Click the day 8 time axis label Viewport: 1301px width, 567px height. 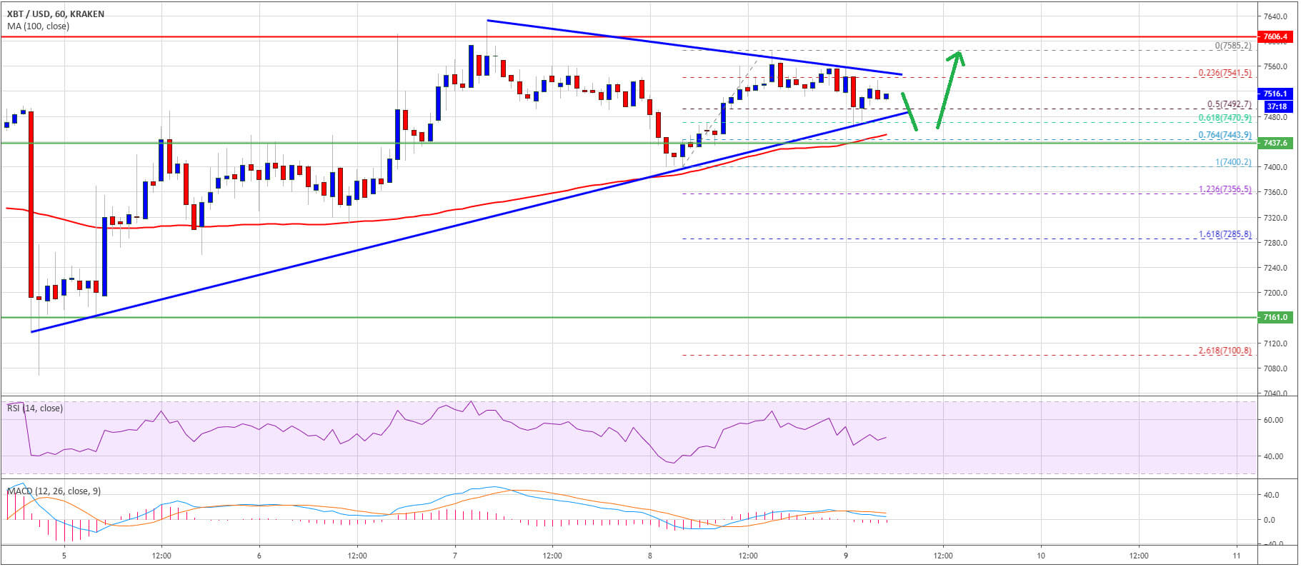pos(650,556)
